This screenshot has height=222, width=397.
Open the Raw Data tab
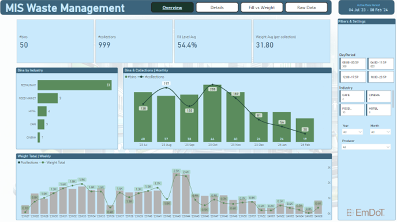pyautogui.click(x=306, y=7)
